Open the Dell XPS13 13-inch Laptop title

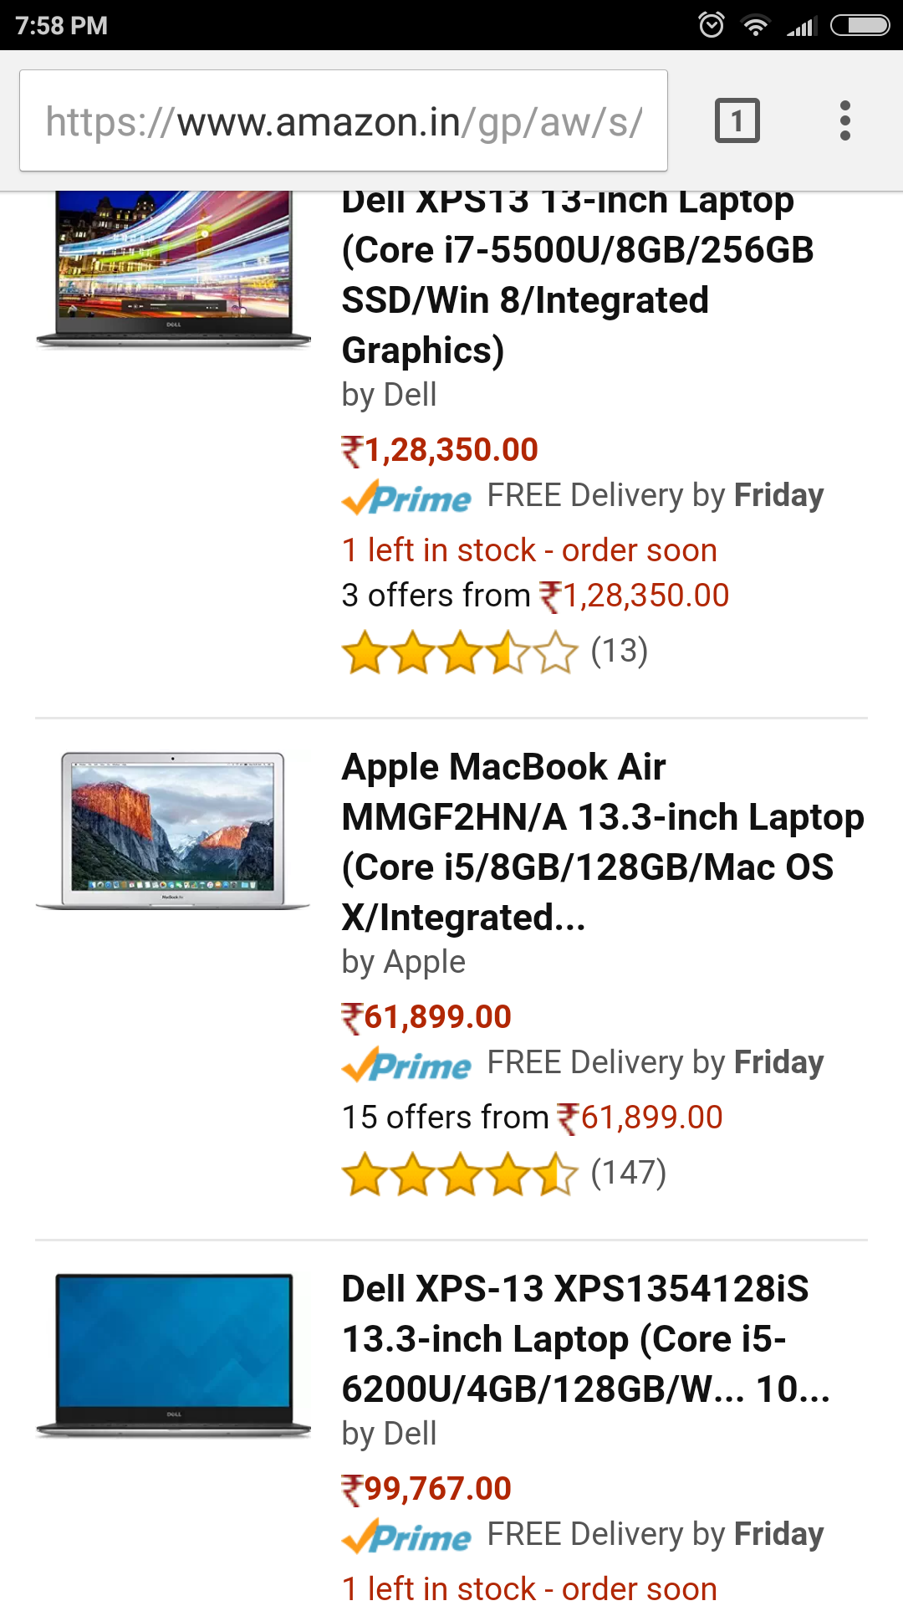click(x=578, y=275)
